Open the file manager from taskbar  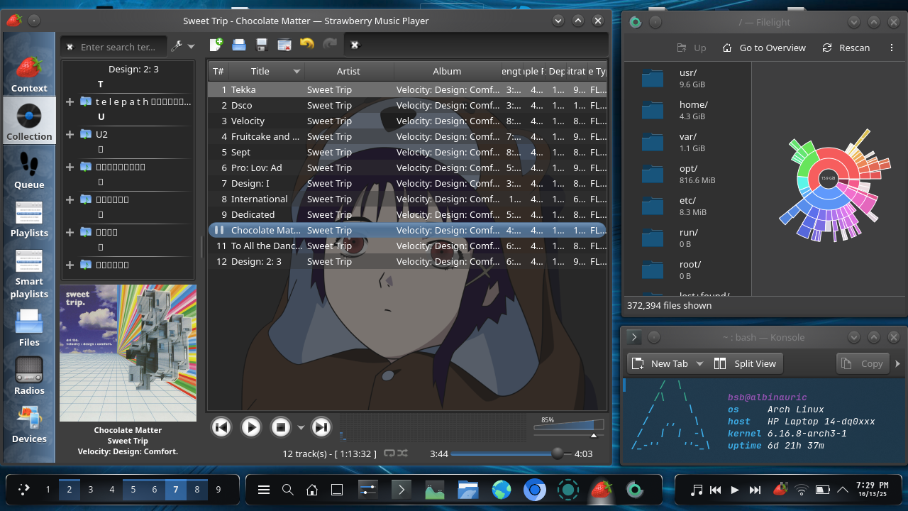[x=468, y=490]
